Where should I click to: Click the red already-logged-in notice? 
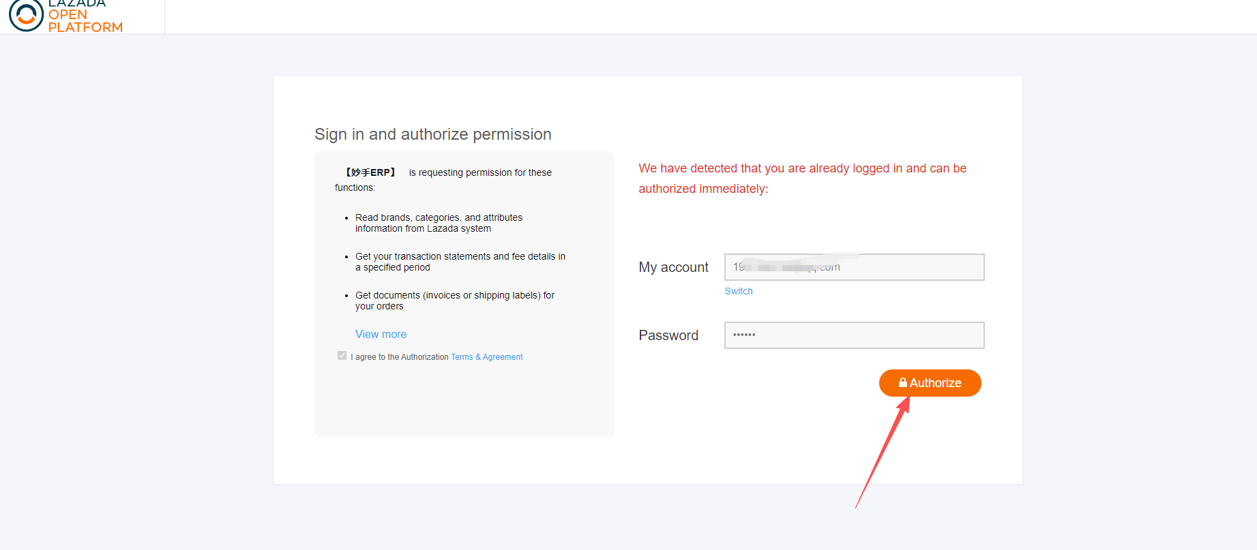pyautogui.click(x=802, y=178)
